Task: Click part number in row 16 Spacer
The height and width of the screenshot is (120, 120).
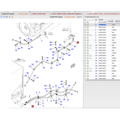Action: click(x=102, y=61)
